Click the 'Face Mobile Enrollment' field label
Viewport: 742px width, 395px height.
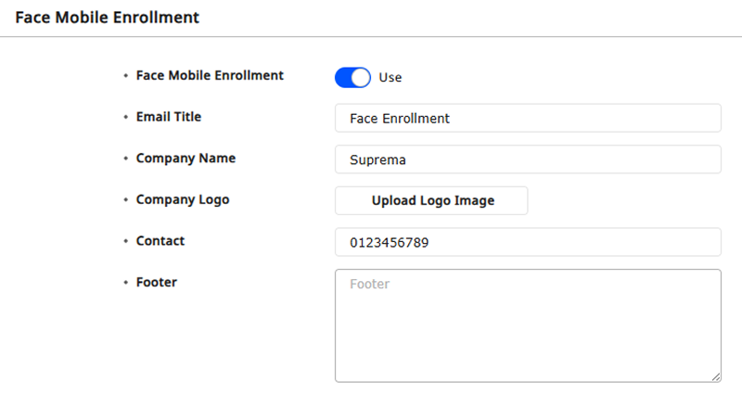point(210,76)
